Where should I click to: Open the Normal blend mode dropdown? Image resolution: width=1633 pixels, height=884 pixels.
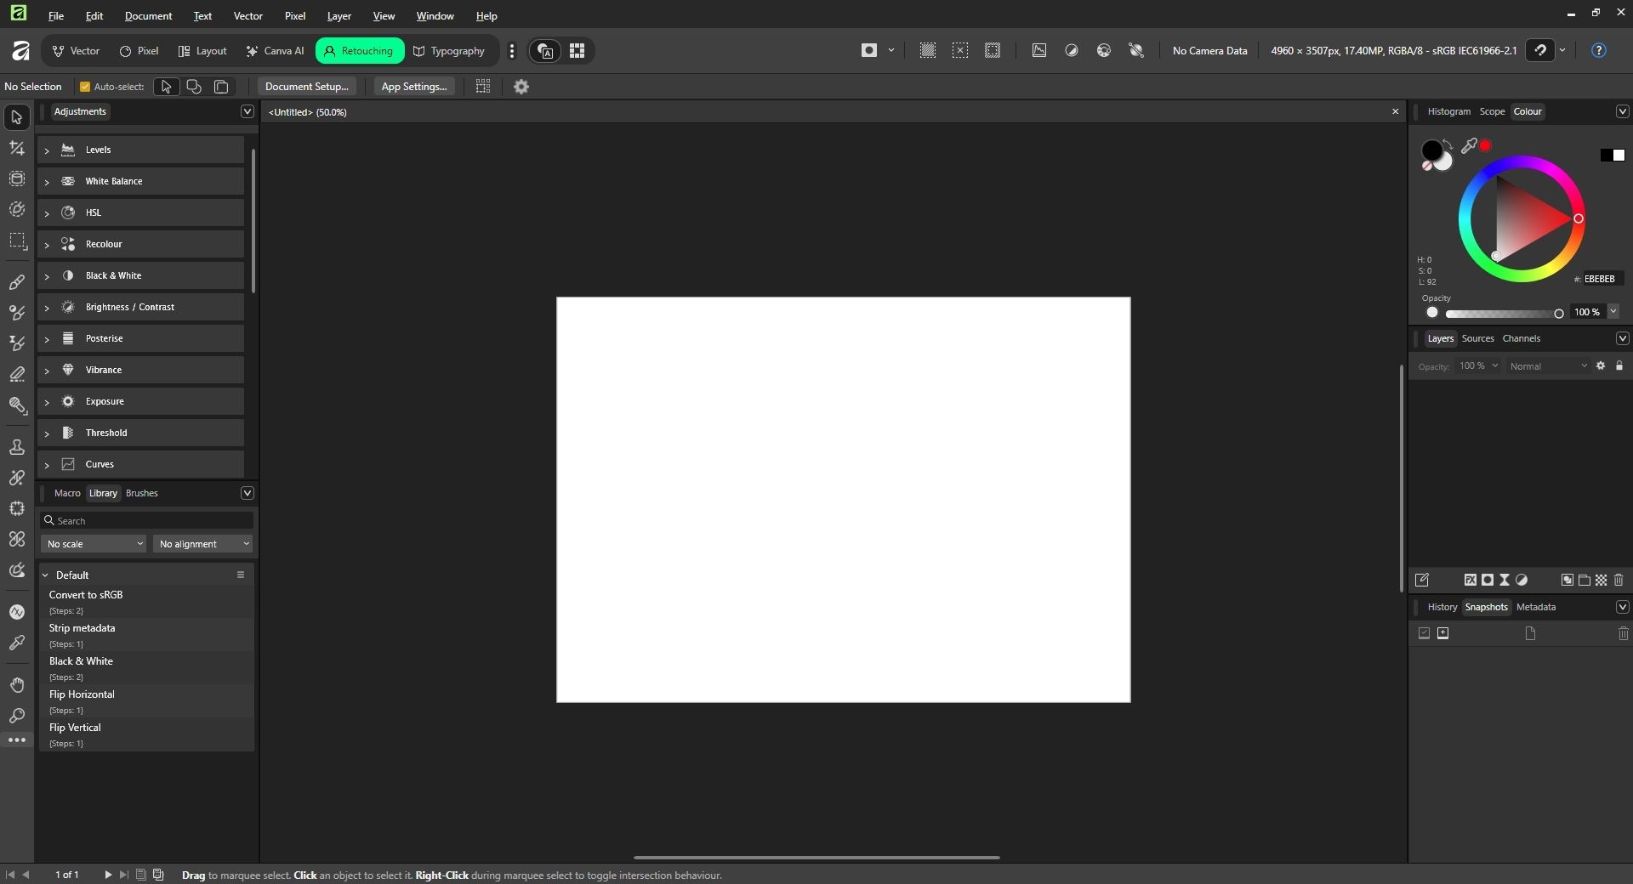[x=1548, y=366]
